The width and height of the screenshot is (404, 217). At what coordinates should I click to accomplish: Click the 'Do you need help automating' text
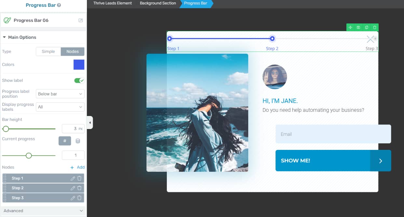[x=313, y=110]
